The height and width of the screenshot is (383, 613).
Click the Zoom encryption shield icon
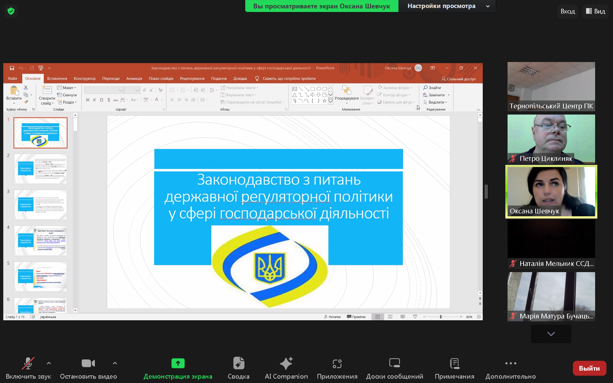pyautogui.click(x=11, y=11)
